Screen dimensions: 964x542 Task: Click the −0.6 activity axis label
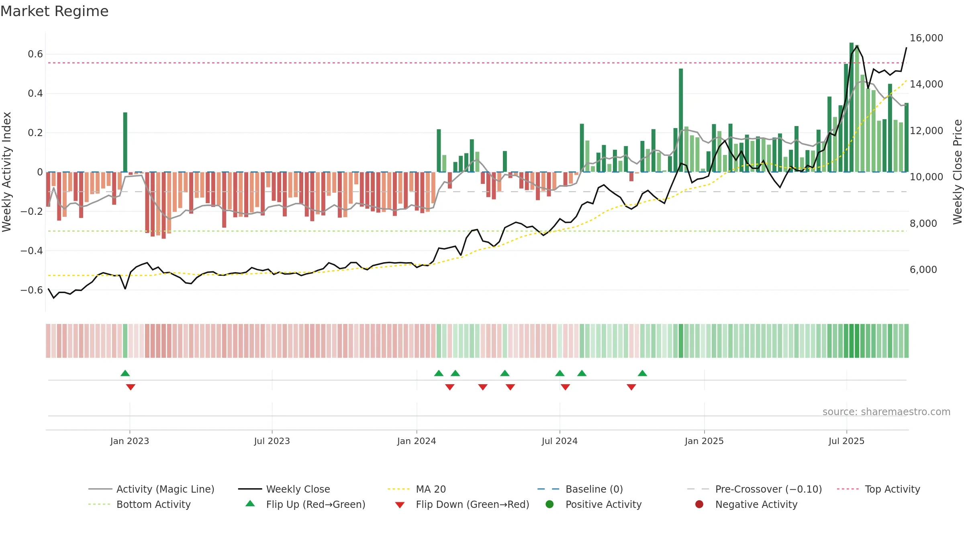[31, 290]
